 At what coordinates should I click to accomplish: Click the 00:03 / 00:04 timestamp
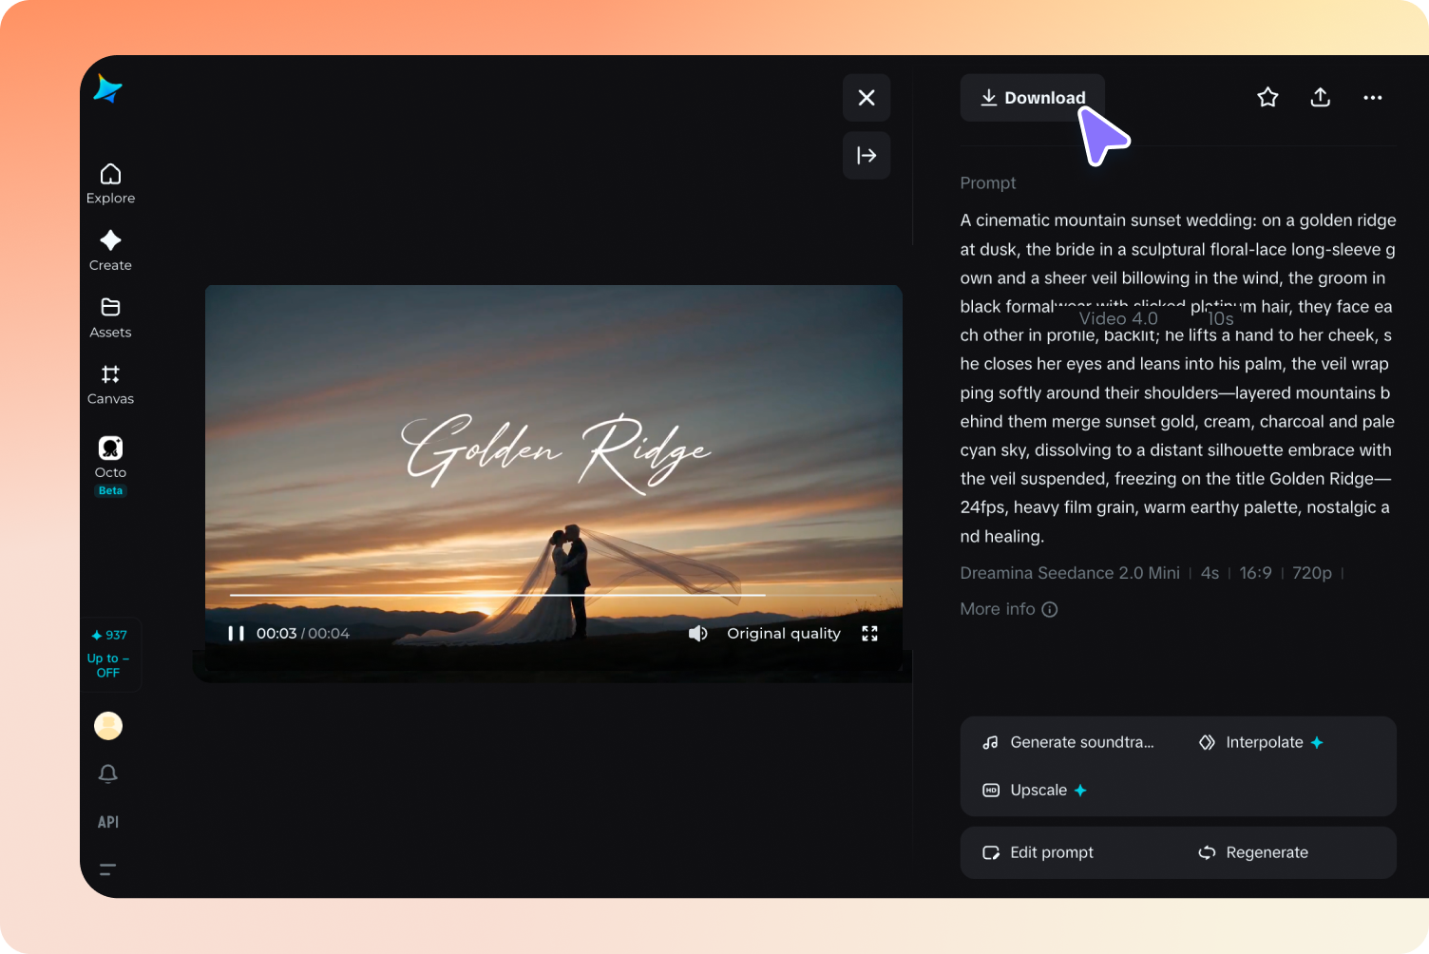(x=303, y=634)
